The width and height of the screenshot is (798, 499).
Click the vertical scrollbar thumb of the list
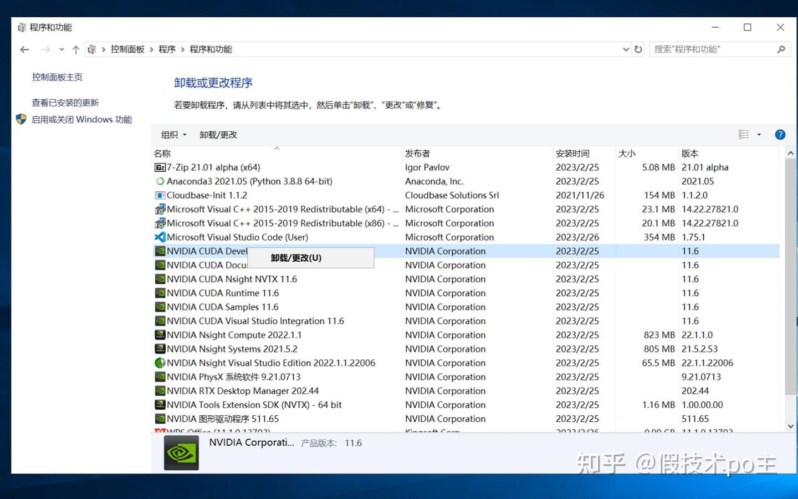point(791,276)
